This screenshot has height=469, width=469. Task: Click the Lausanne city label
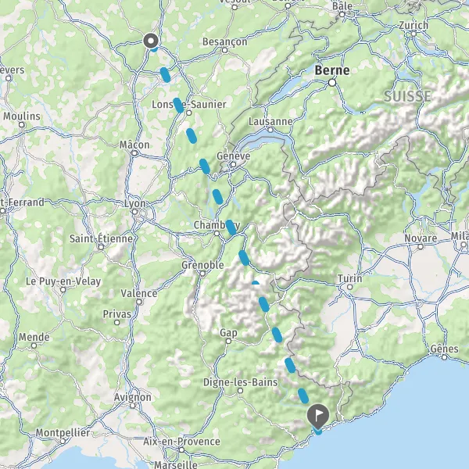click(270, 121)
